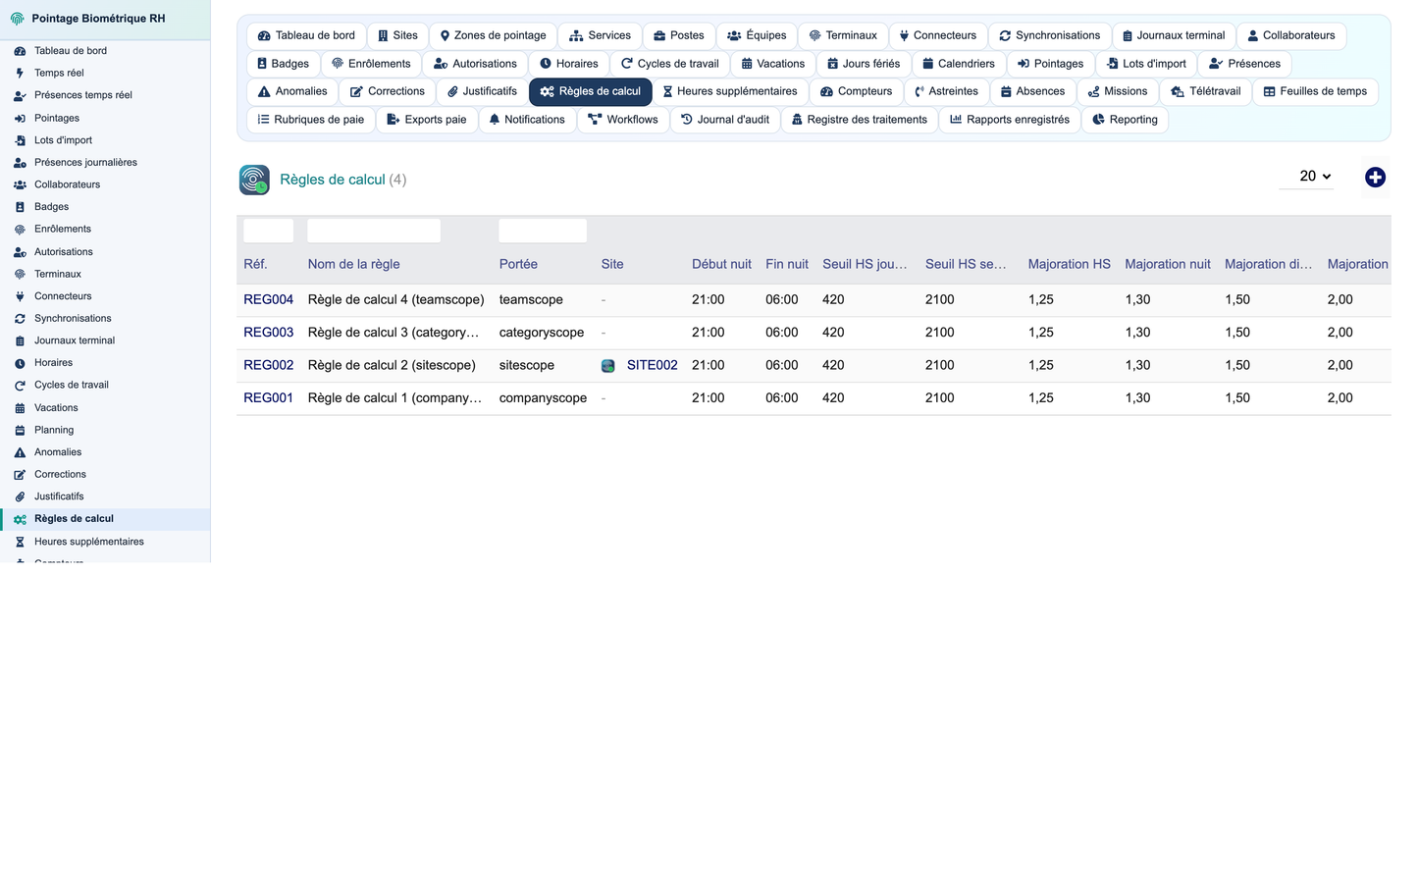Screen dimensions: 1418x886
Task: Sort by Début nuit column header
Action: (x=721, y=264)
